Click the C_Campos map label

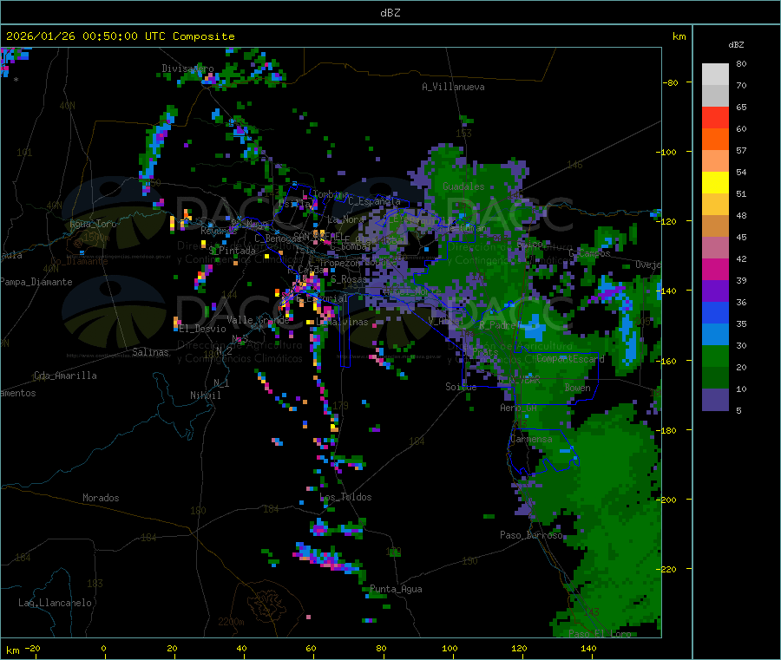tap(590, 253)
